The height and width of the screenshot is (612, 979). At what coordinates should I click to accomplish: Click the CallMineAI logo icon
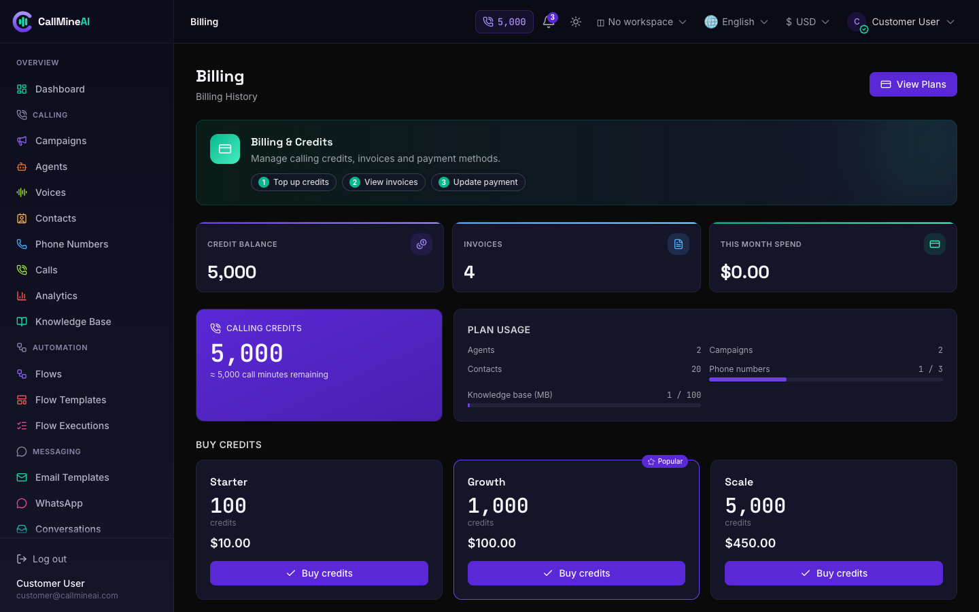22,22
